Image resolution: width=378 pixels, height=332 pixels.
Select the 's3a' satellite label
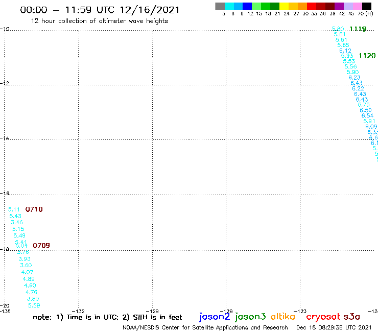pyautogui.click(x=351, y=317)
